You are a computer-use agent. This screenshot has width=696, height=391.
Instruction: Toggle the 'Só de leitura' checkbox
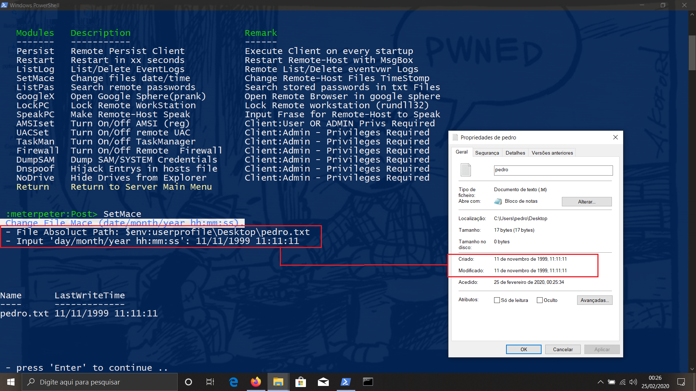pos(497,300)
